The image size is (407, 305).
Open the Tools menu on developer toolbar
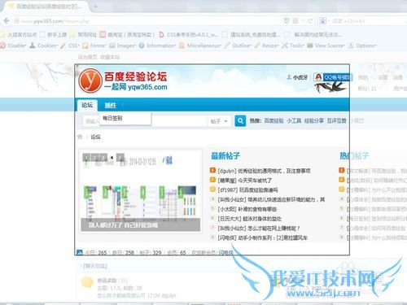(293, 46)
